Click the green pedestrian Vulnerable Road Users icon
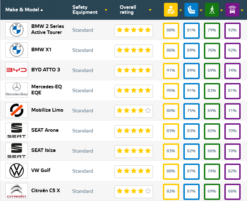The image size is (247, 201). click(212, 10)
